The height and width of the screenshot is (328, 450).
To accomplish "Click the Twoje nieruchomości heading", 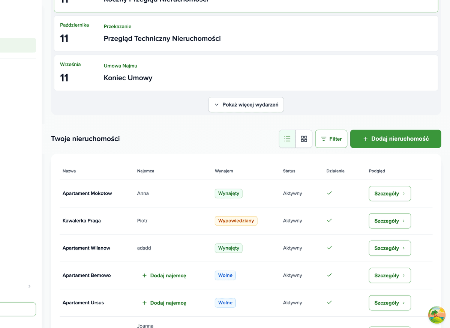I will pos(85,139).
